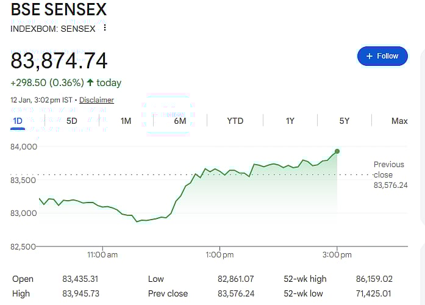Click the current price 83,874.74
The image size is (425, 305).
[x=59, y=60]
